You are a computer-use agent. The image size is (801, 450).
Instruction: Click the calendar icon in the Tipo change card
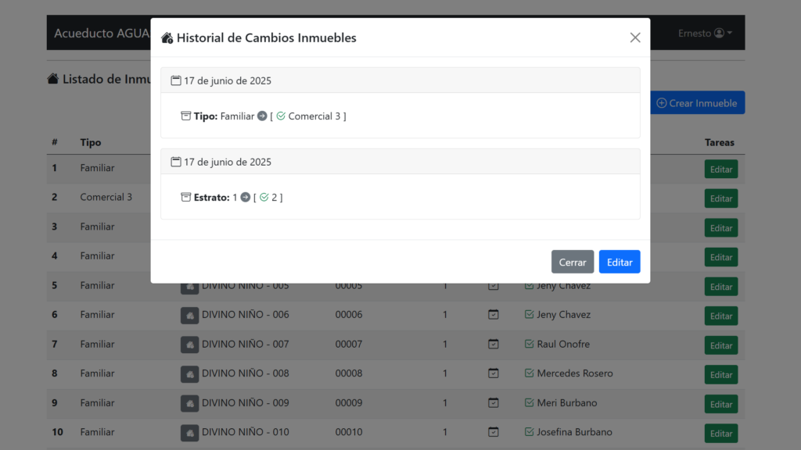[176, 80]
